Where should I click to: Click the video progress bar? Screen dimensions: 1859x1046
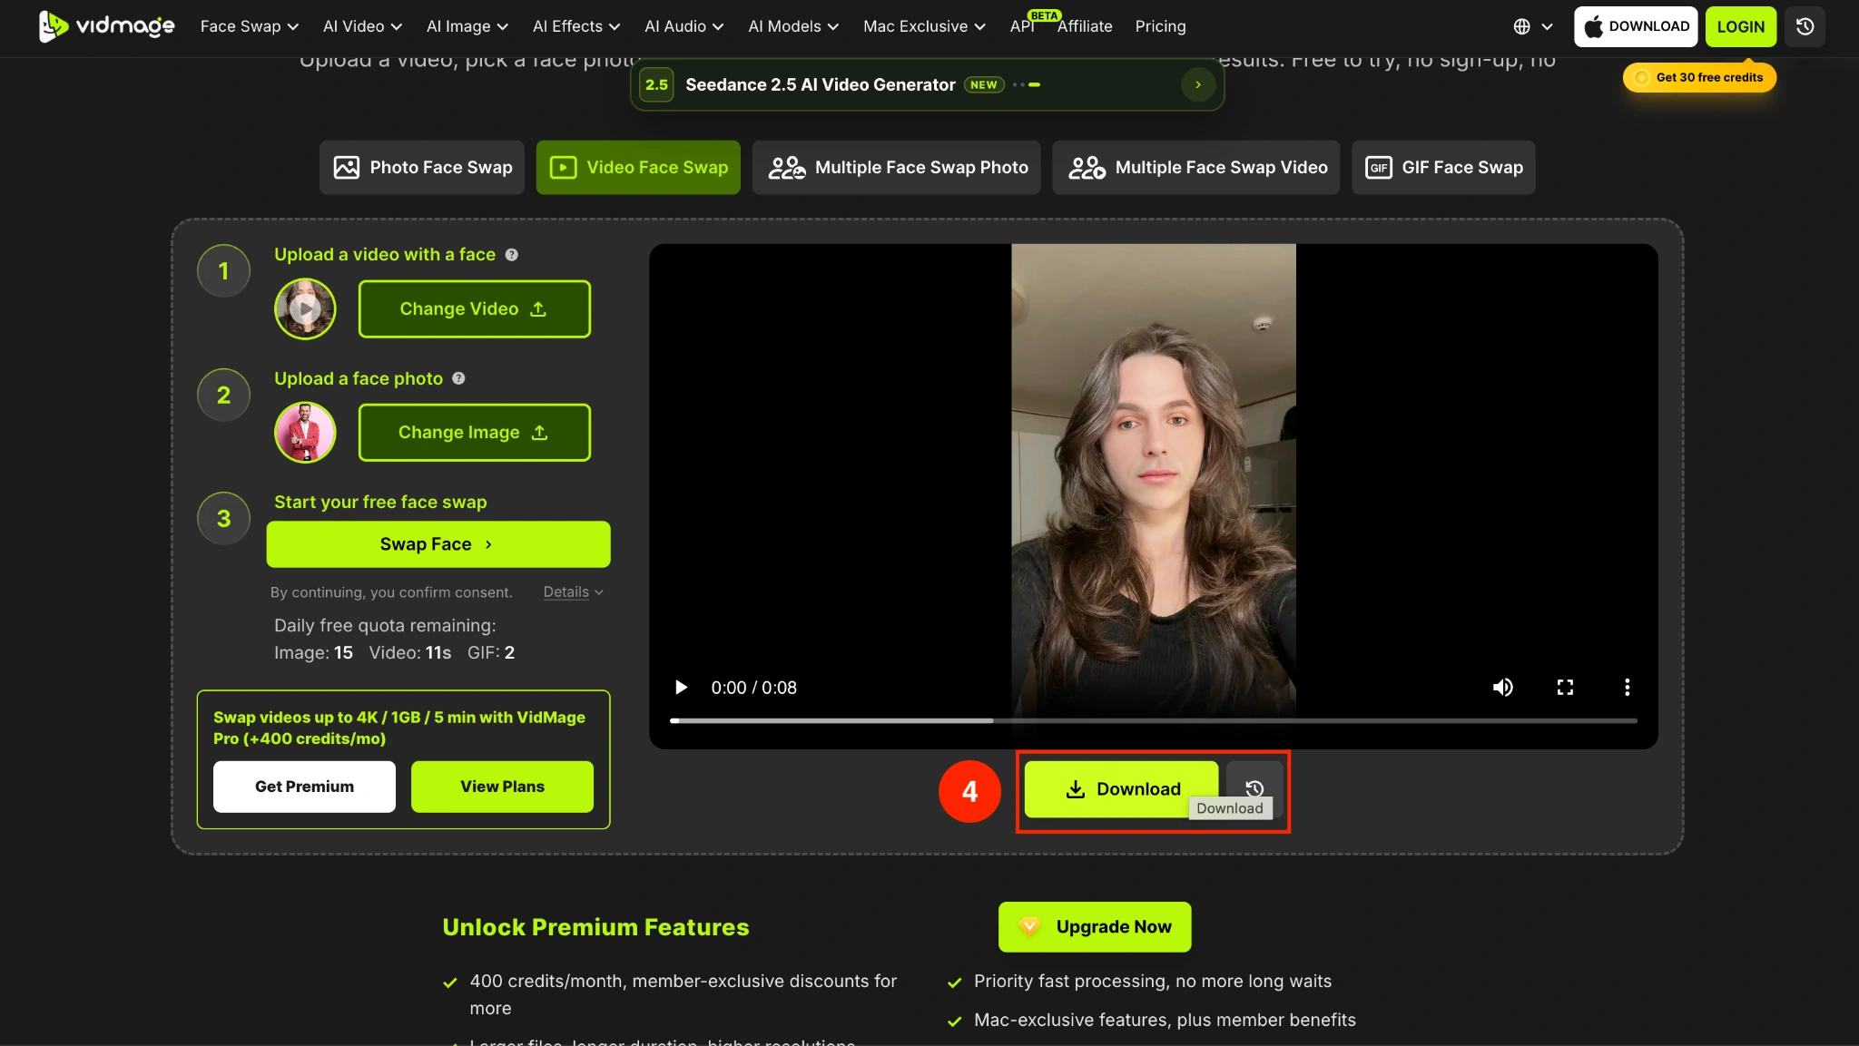pos(1153,720)
